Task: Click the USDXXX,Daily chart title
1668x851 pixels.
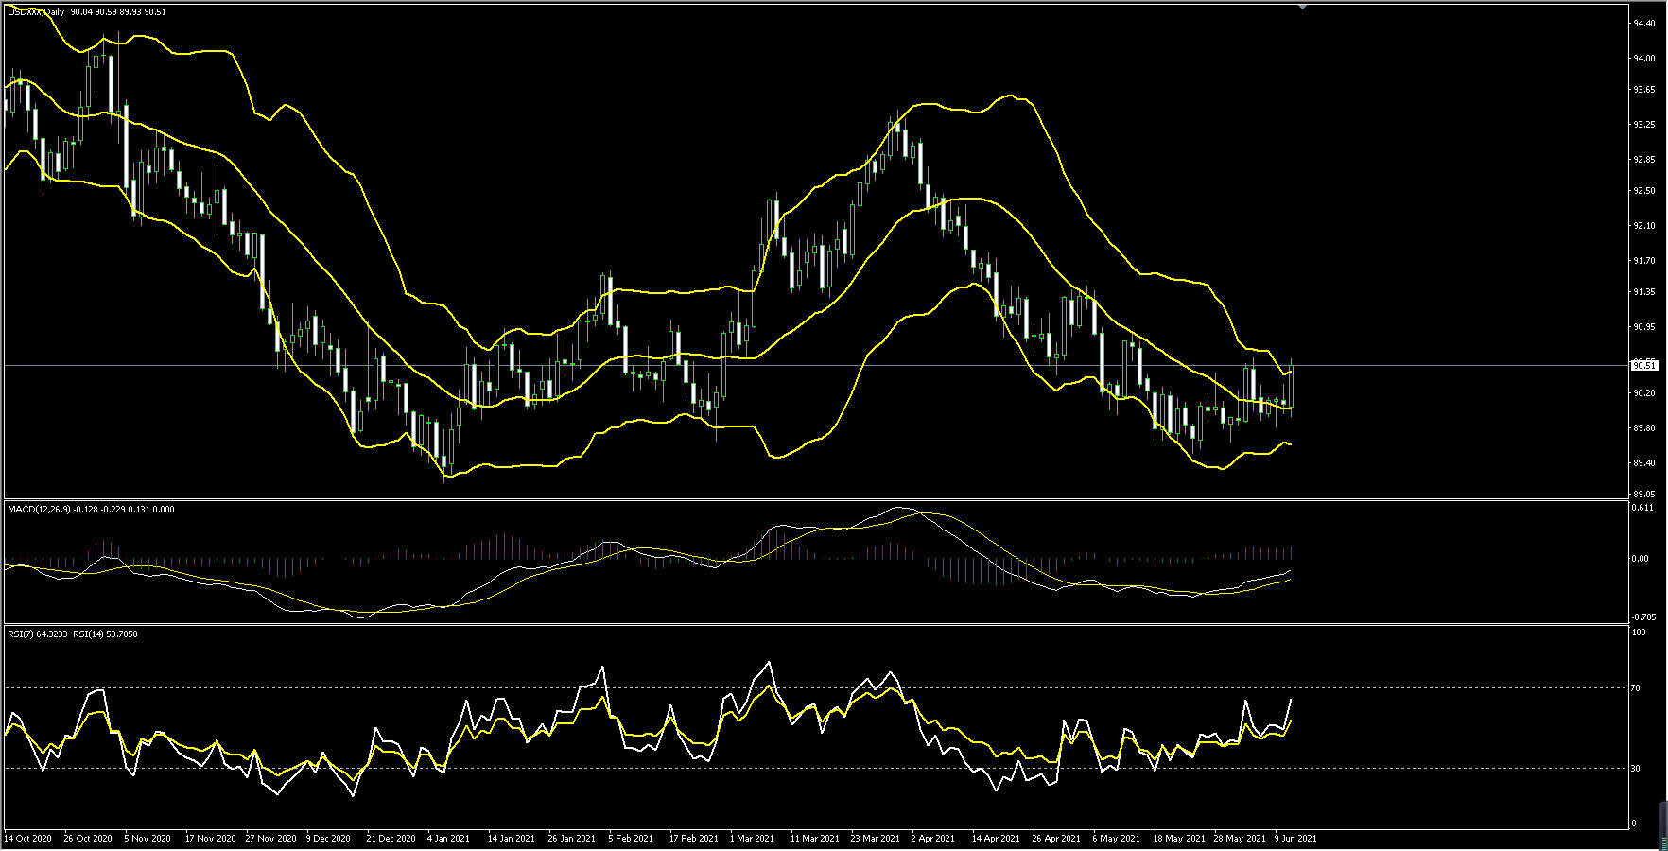Action: [x=37, y=11]
